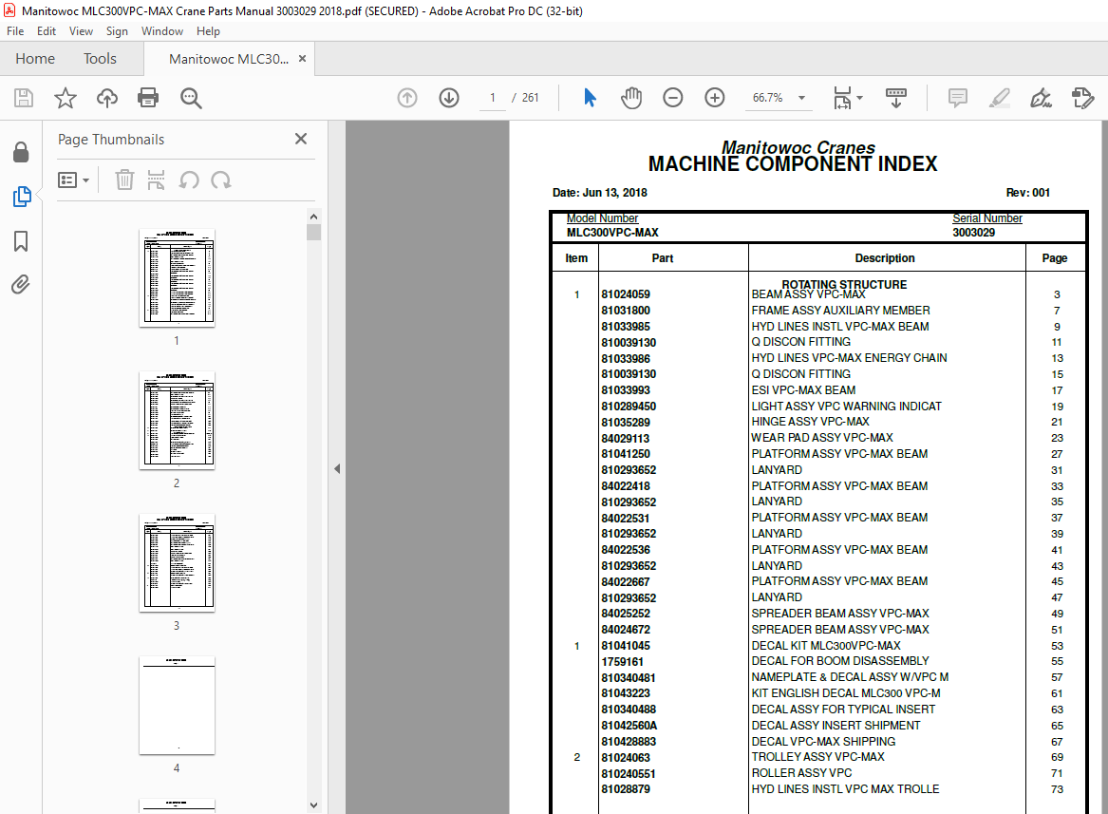1108x814 pixels.
Task: Click the insert pages icon in thumbnails panel
Action: (156, 180)
